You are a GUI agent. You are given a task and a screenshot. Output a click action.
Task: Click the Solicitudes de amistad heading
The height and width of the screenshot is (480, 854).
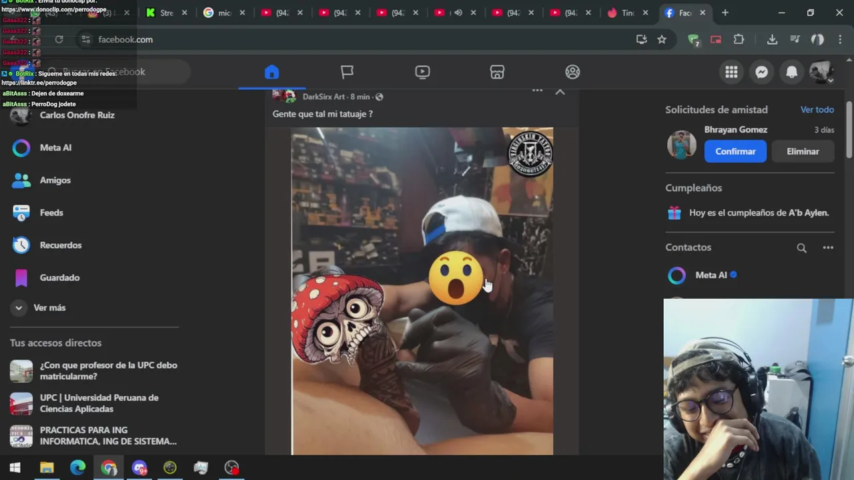(717, 110)
